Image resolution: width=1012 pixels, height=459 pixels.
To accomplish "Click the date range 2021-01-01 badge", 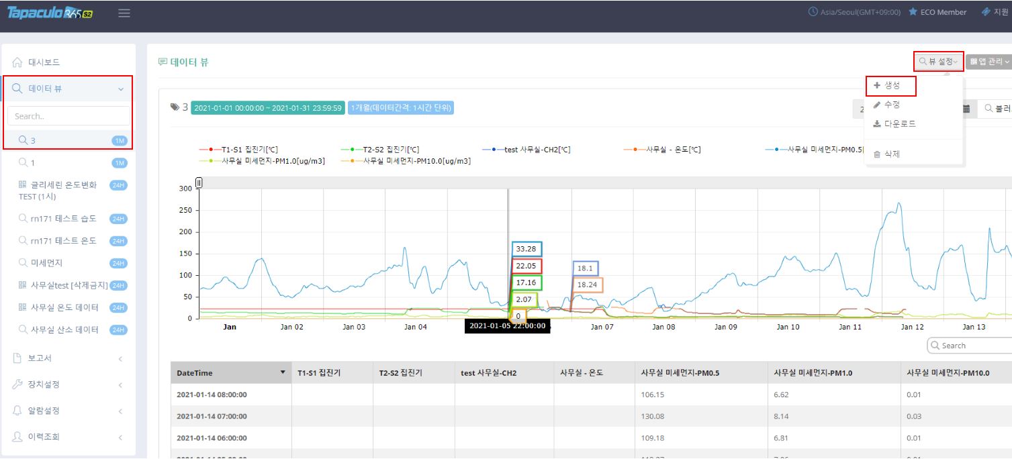I will [267, 107].
